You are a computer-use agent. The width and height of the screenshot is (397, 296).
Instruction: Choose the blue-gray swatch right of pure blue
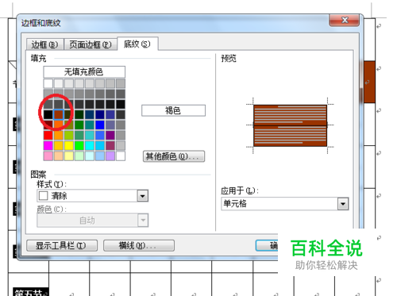click(110, 125)
